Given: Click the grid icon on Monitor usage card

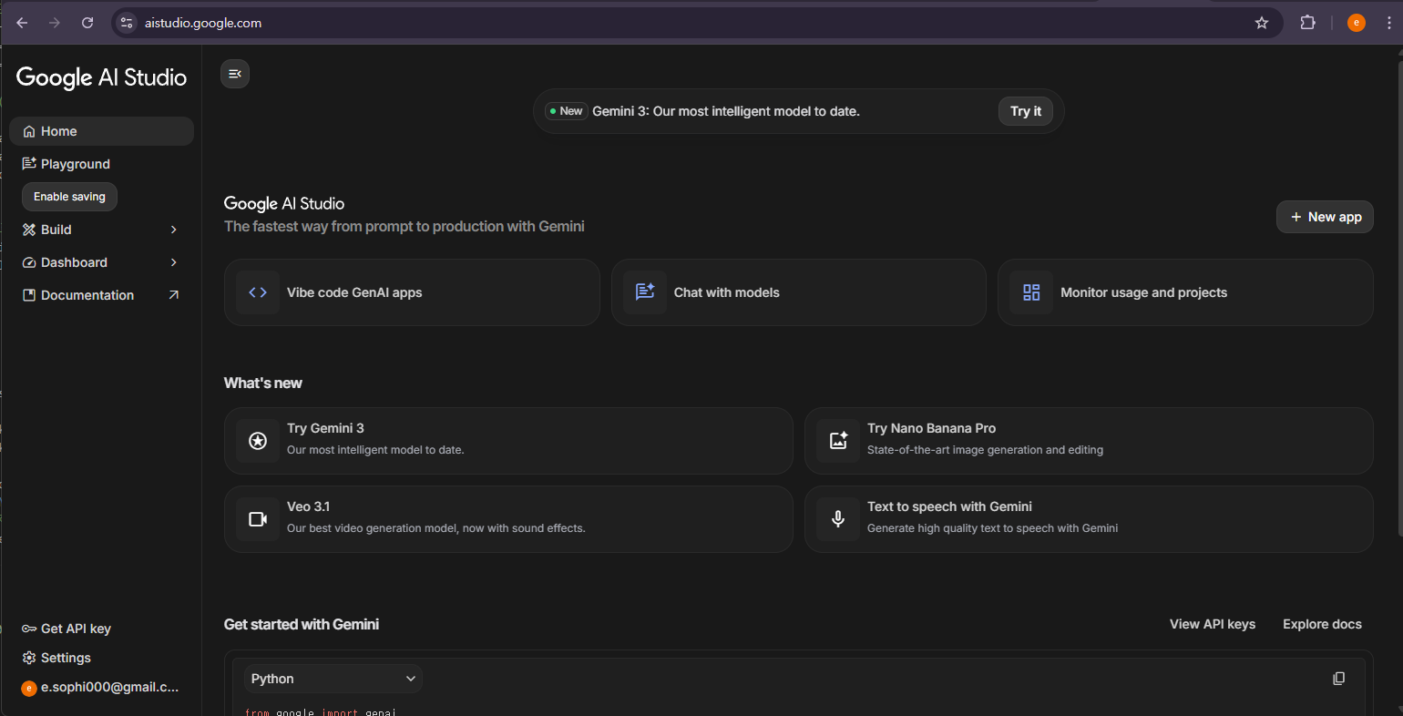Looking at the screenshot, I should tap(1031, 292).
